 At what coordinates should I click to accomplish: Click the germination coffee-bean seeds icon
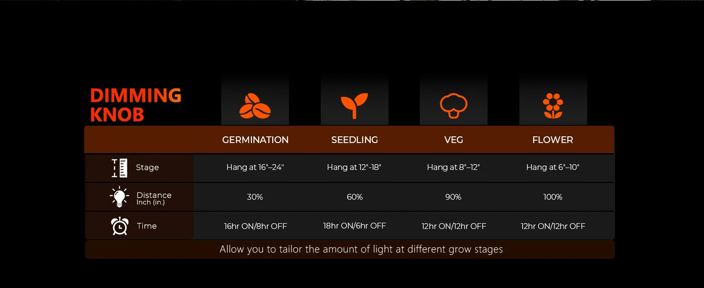point(255,106)
